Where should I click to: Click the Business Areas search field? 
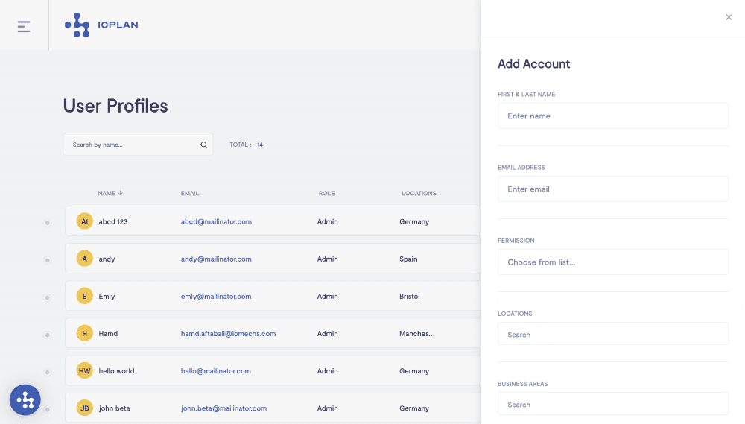pos(613,404)
